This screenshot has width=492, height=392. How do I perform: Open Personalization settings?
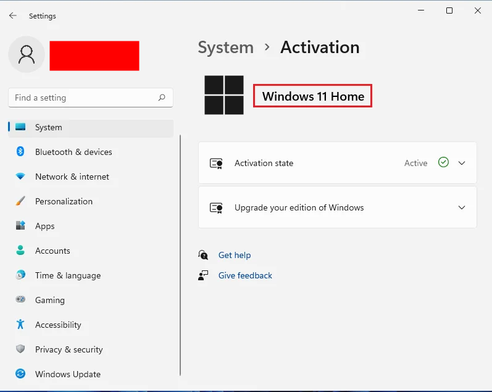point(91,201)
